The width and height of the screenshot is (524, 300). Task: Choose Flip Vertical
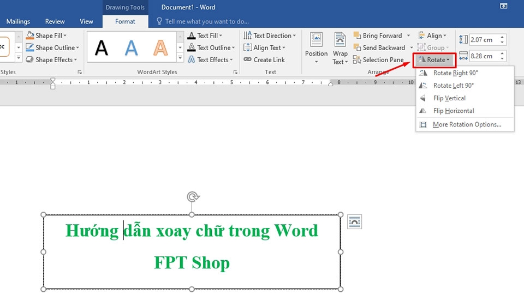pyautogui.click(x=465, y=98)
